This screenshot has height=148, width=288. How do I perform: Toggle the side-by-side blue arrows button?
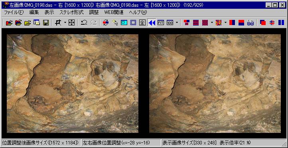[152, 23]
